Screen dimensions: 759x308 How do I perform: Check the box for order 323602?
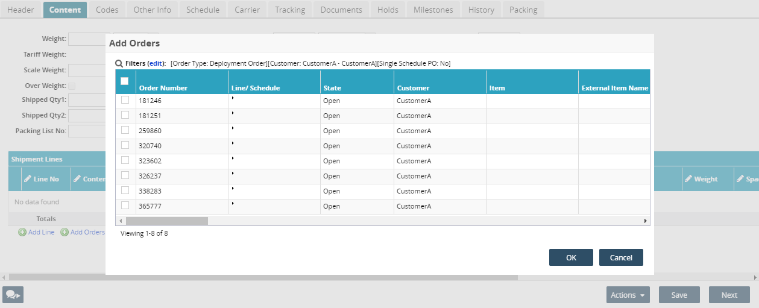pyautogui.click(x=125, y=160)
